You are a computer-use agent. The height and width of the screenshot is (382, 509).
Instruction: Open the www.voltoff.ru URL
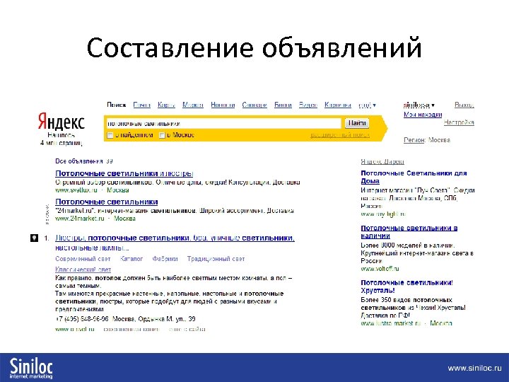[380, 269]
